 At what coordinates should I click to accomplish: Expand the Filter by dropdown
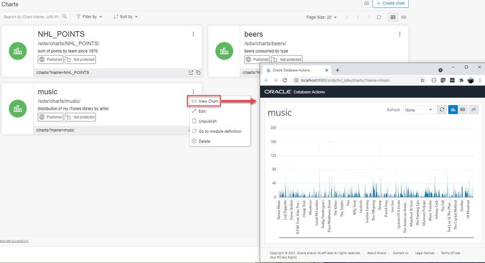(x=89, y=17)
